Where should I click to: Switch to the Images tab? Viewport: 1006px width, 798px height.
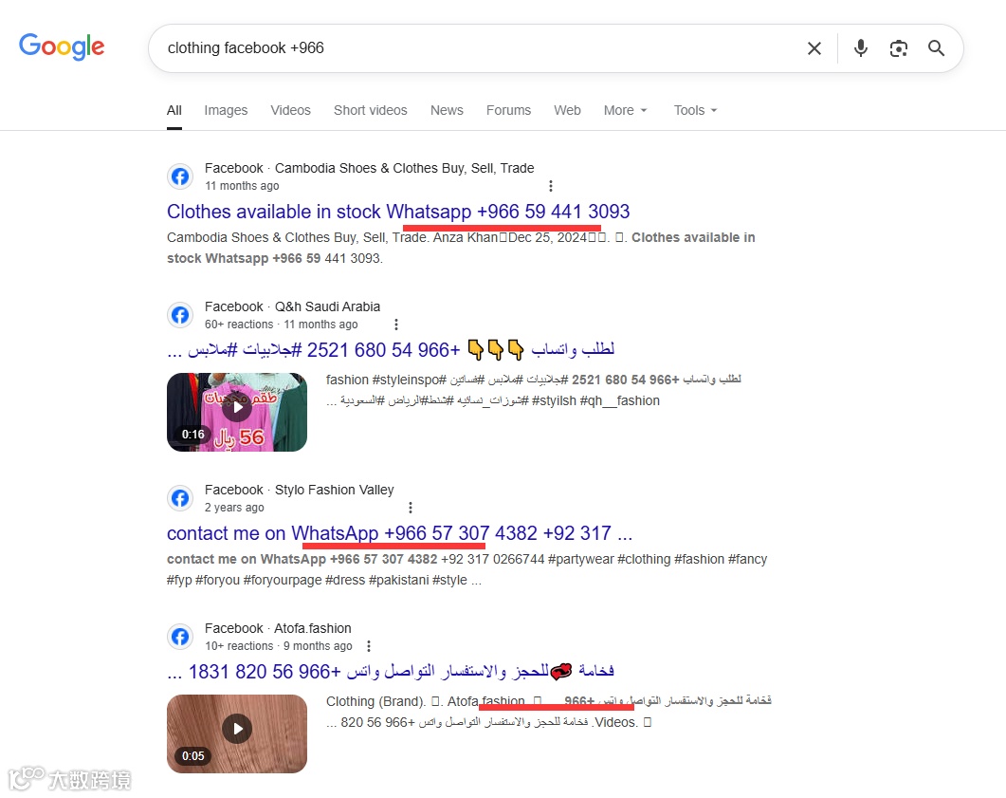pos(226,110)
